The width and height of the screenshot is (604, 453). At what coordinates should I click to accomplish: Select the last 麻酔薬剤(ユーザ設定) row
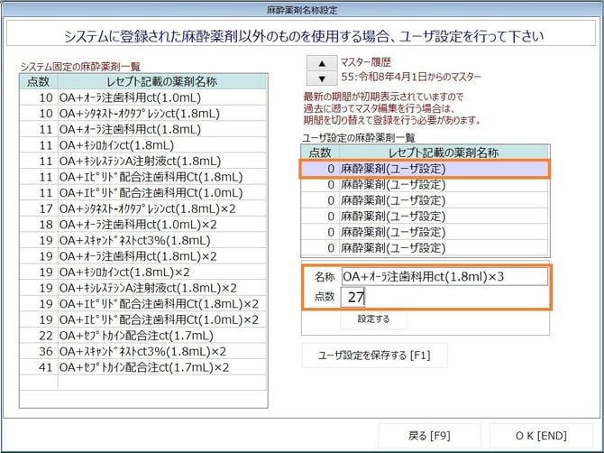click(425, 247)
